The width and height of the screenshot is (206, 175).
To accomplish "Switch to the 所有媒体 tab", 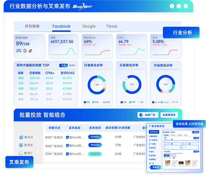I will point(32,26).
